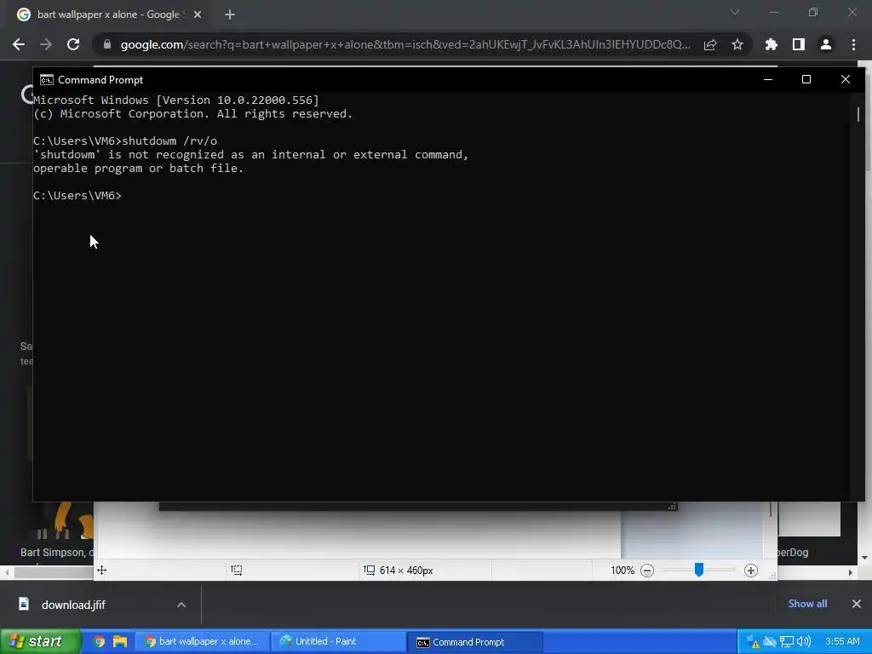Click the last C:\Users\VM6> prompt line
Screen dimensions: 872x654
[x=77, y=195]
